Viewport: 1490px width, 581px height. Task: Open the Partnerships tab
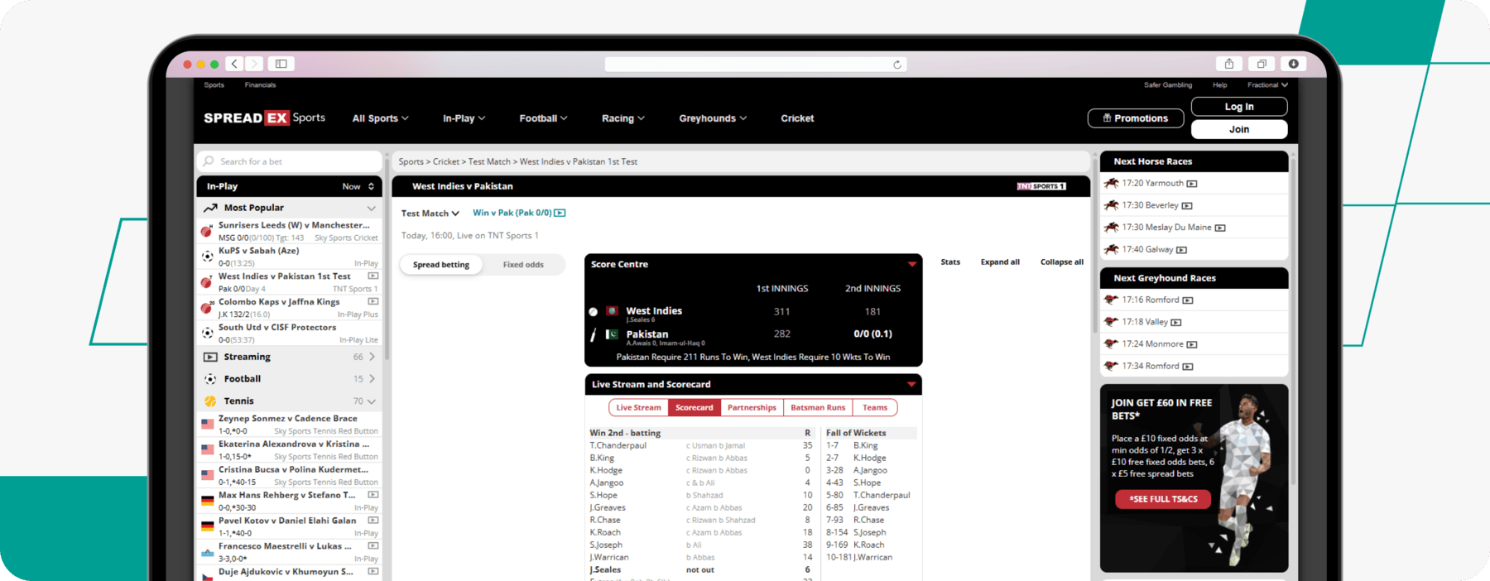(752, 408)
